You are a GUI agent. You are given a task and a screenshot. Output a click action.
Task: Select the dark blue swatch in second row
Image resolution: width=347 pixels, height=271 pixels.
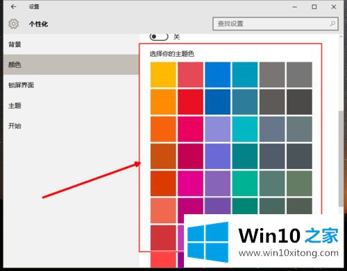click(217, 102)
